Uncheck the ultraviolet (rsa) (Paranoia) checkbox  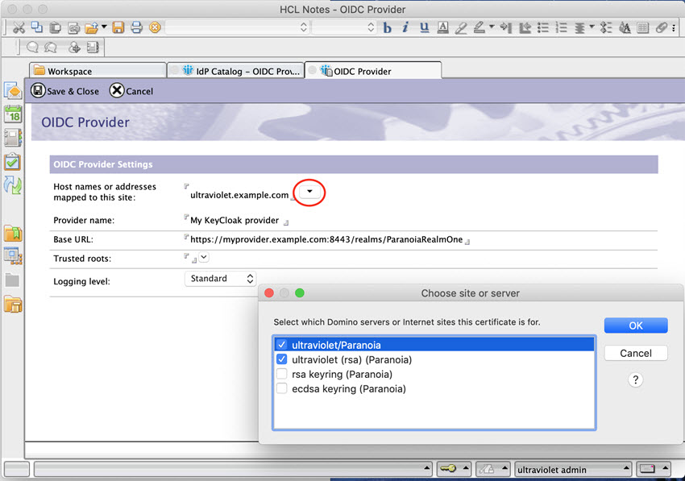282,359
